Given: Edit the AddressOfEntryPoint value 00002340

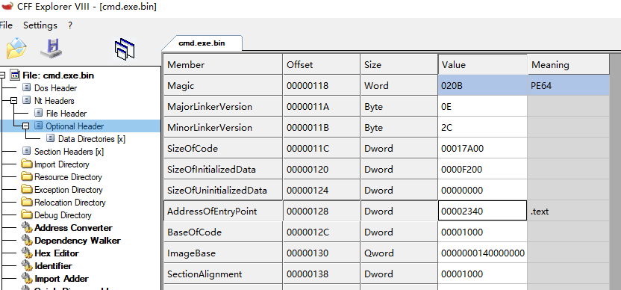Looking at the screenshot, I should (482, 211).
